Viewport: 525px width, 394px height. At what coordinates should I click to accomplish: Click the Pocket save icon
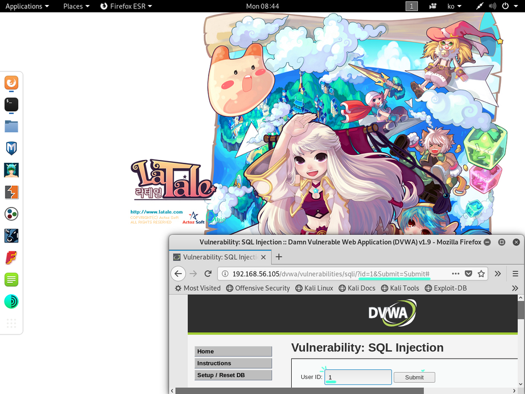click(x=468, y=274)
